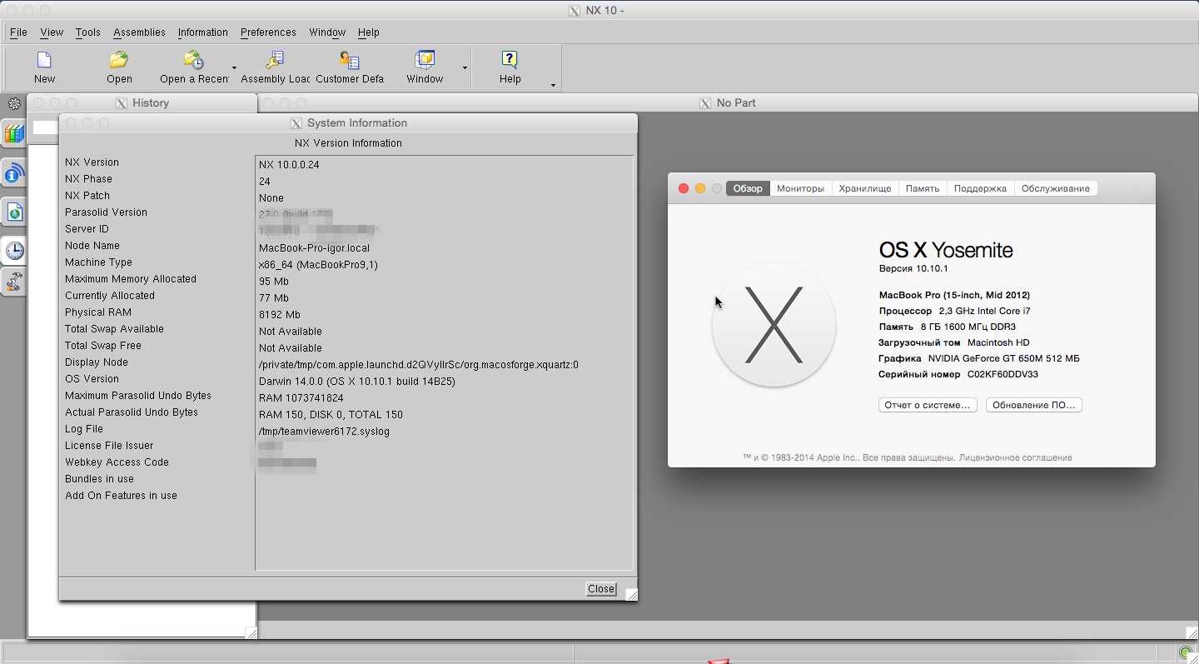Select NX Version label row
The image size is (1199, 664).
pyautogui.click(x=92, y=162)
